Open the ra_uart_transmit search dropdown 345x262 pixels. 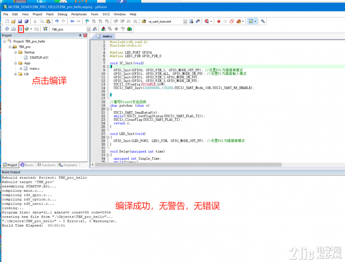pyautogui.click(x=185, y=21)
